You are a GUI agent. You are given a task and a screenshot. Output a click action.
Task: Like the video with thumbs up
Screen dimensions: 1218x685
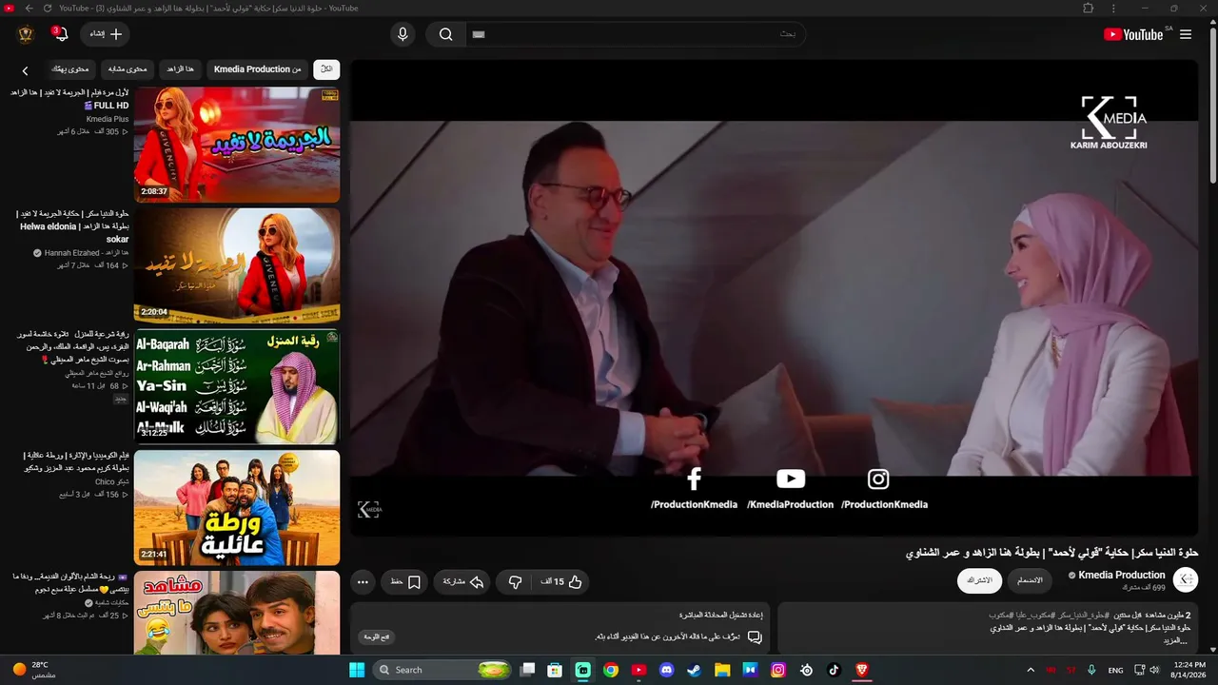(562, 581)
